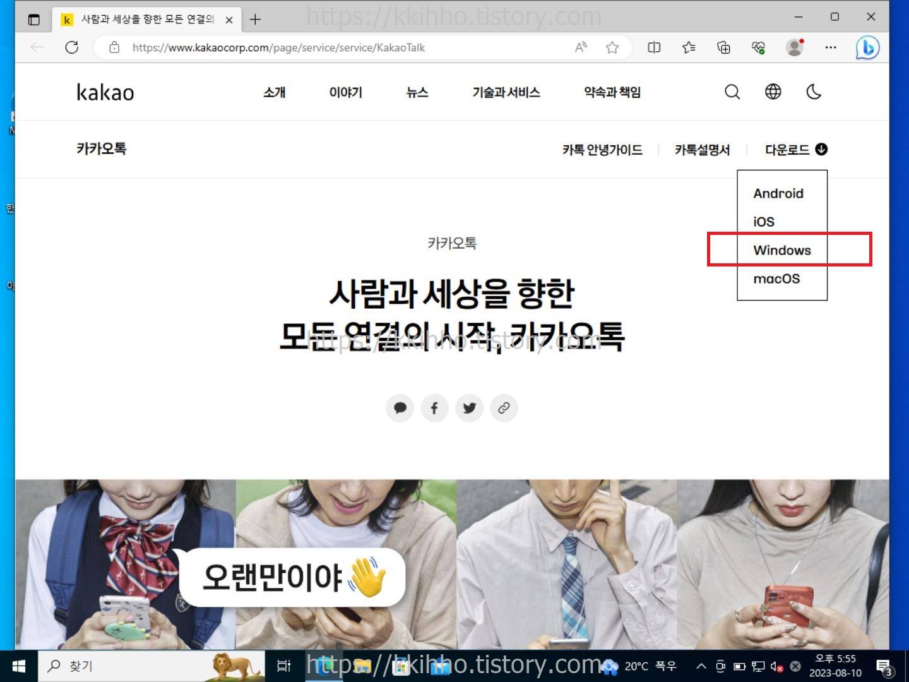Select Windows from download list
Viewport: 909px width, 682px height.
(x=782, y=250)
